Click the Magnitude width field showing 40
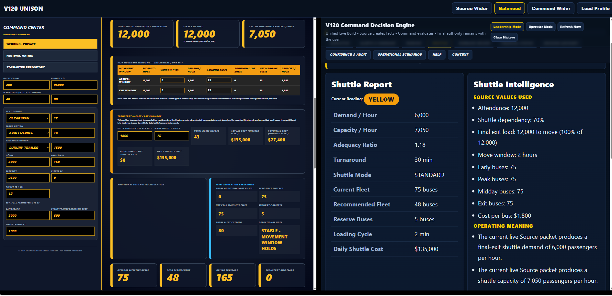The image size is (612, 296). click(x=26, y=99)
